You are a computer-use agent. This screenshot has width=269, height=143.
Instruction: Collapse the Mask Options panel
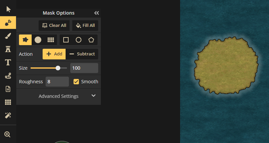97,13
